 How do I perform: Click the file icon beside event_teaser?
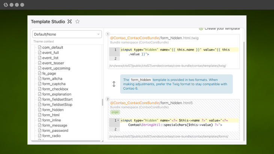click(40, 63)
